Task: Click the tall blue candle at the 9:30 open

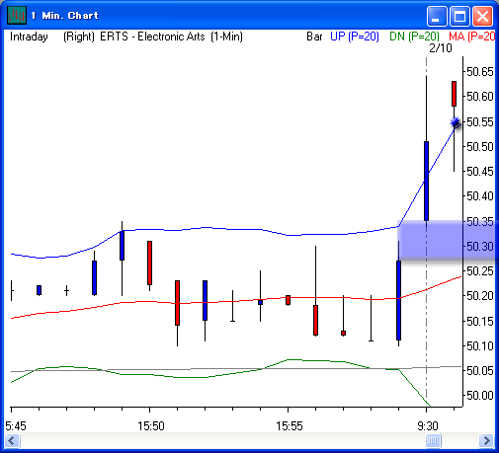Action: (426, 181)
